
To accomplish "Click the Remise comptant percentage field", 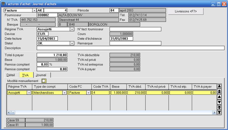I will [x=43, y=64].
